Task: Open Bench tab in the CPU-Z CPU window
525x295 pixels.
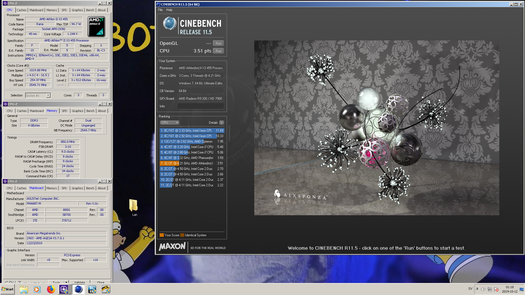Action: [90, 10]
